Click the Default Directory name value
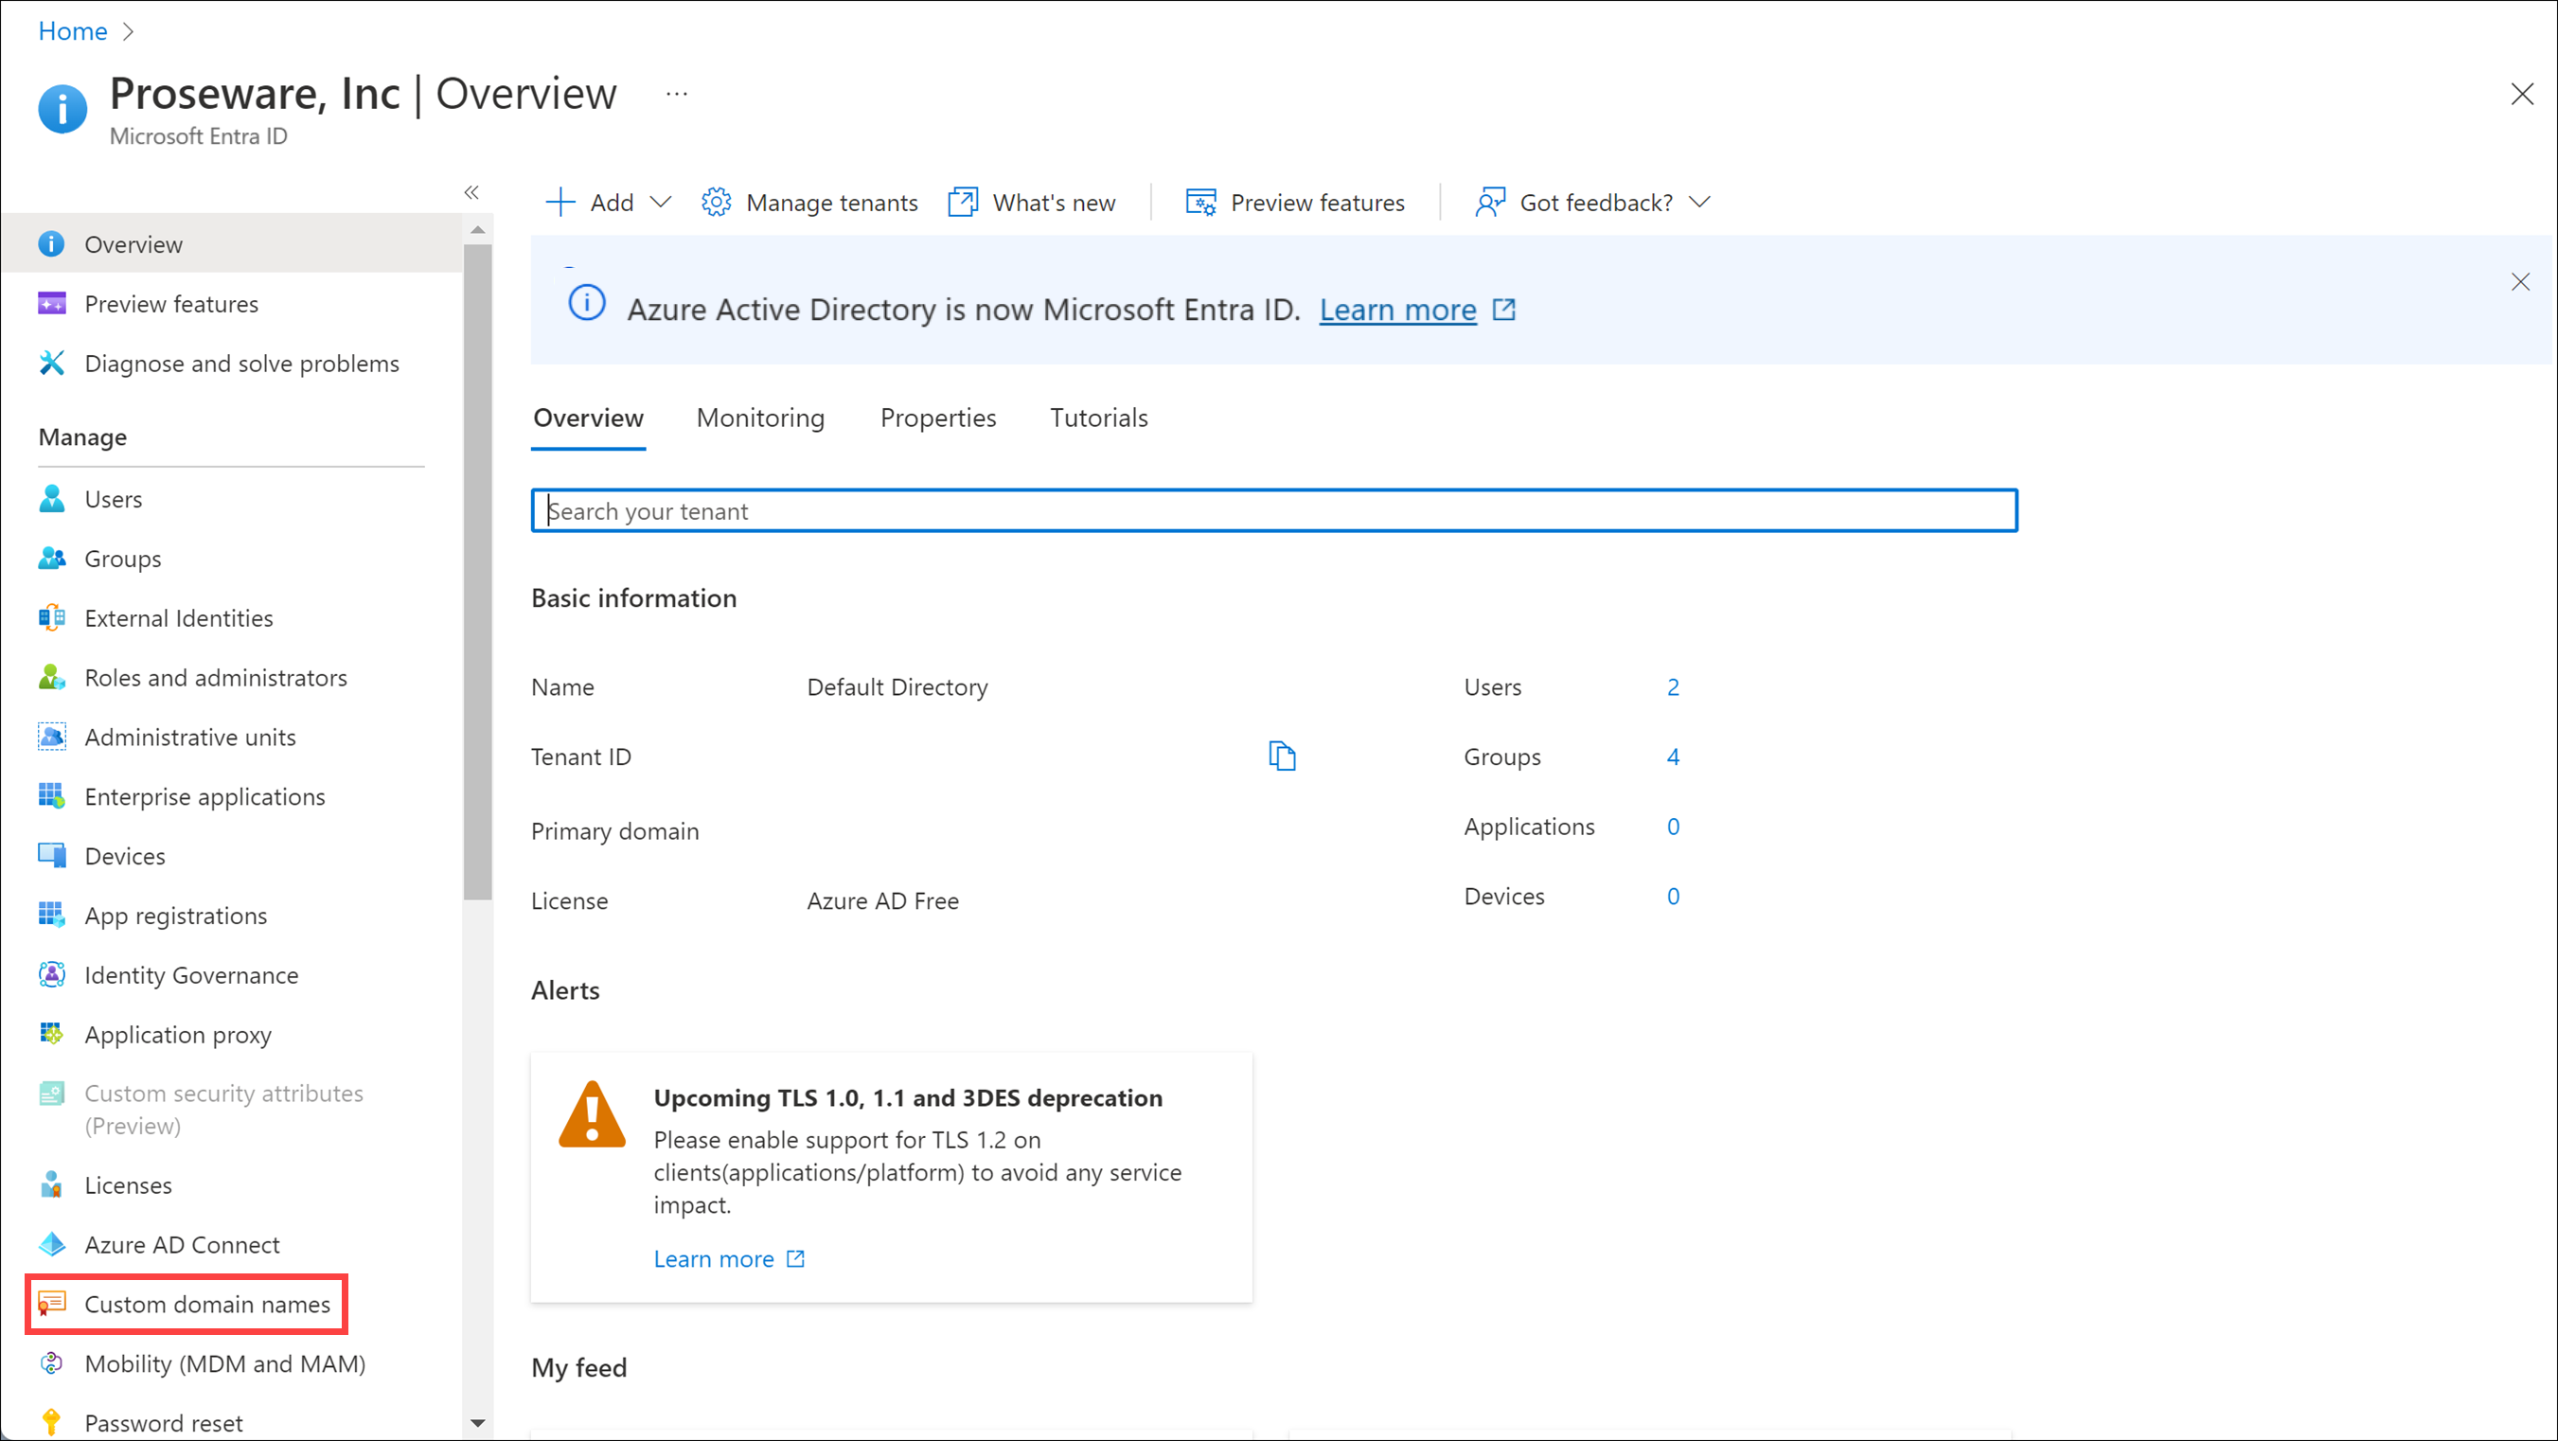The height and width of the screenshot is (1441, 2558). click(x=897, y=687)
